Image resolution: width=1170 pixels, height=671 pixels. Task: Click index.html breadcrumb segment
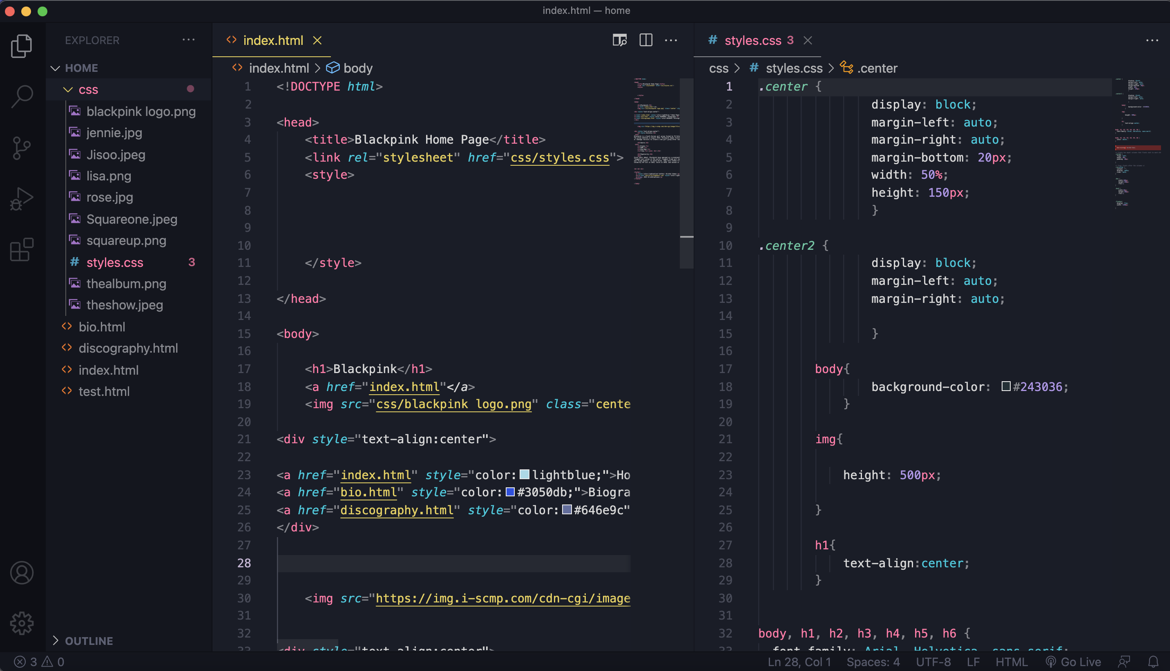(279, 68)
